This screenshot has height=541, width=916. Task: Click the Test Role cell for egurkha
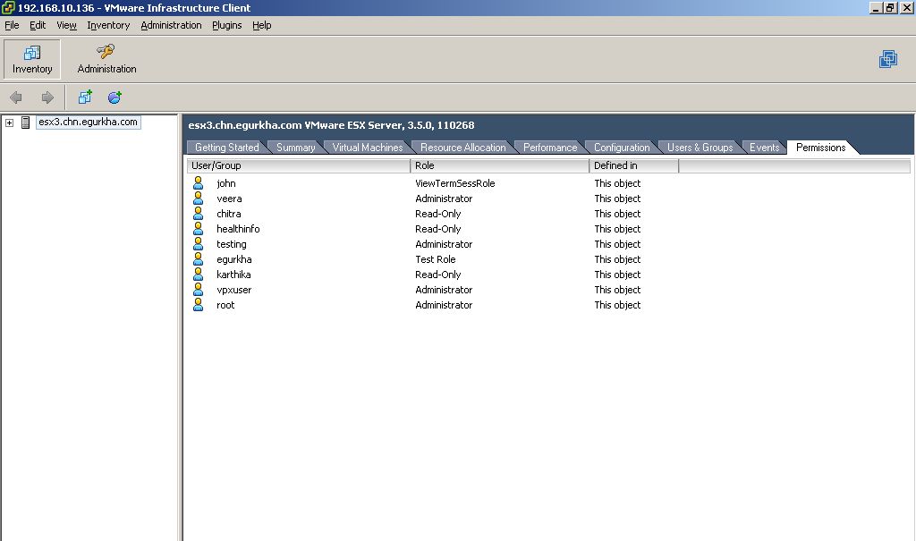pyautogui.click(x=436, y=258)
